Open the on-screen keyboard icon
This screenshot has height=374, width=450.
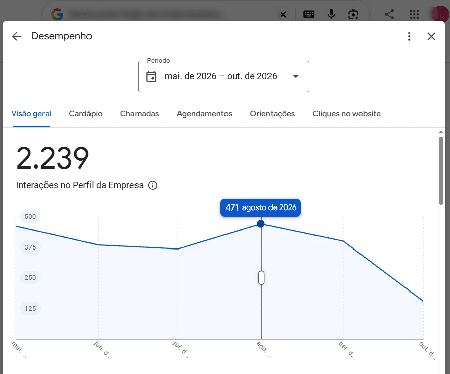coord(309,14)
